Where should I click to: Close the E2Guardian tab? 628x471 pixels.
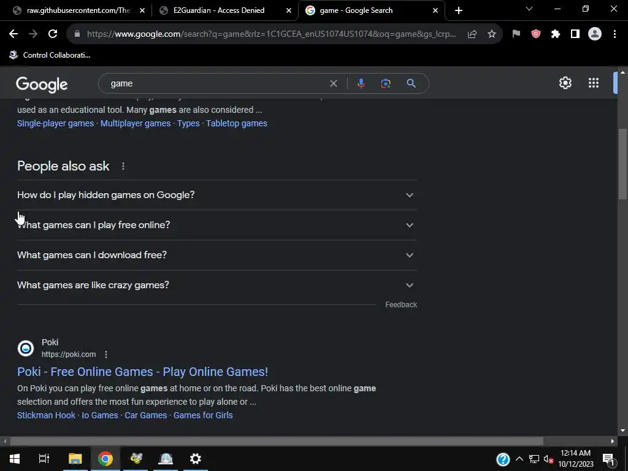pyautogui.click(x=289, y=10)
